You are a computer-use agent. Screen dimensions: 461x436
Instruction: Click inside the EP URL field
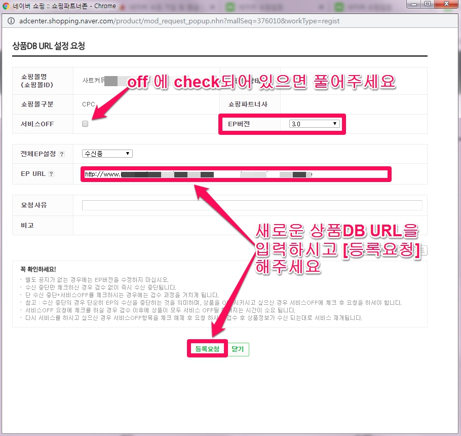coord(228,174)
